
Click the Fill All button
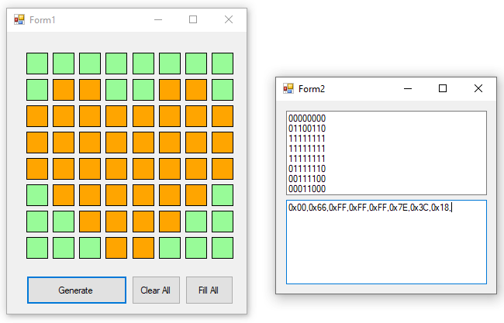click(209, 290)
